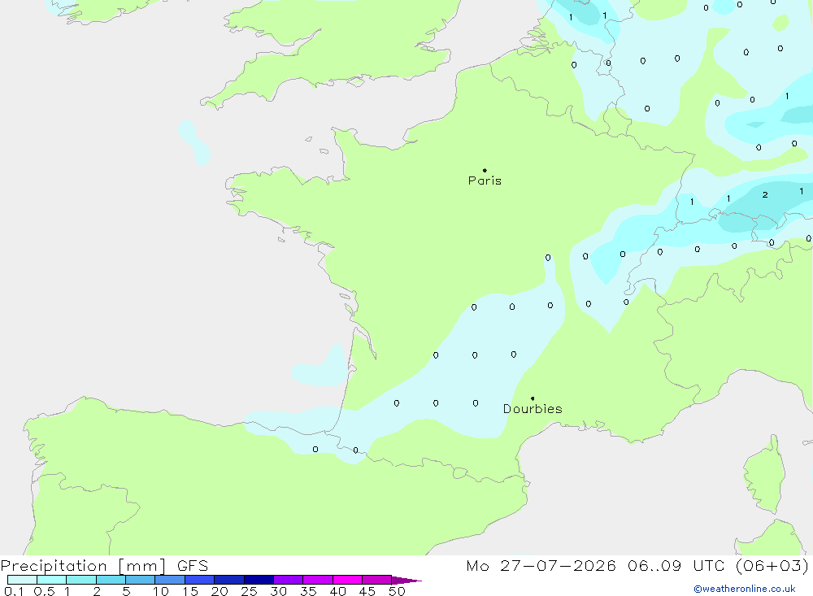Select the 15 mm royal blue legend swatch
This screenshot has height=596, width=813.
(199, 580)
